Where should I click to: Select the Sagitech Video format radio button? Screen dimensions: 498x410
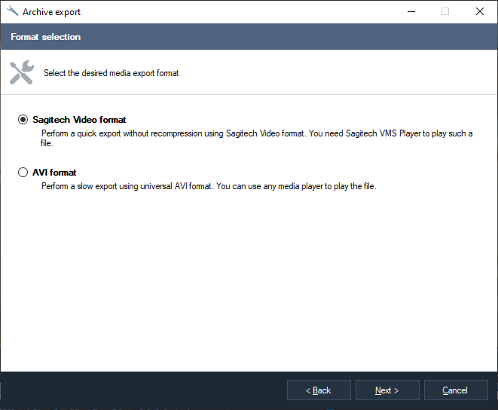(x=23, y=120)
